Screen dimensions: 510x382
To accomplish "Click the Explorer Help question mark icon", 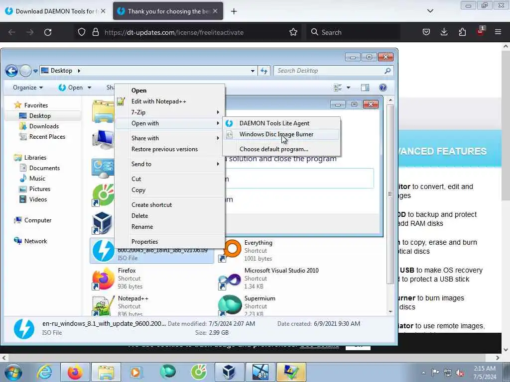I will [383, 88].
